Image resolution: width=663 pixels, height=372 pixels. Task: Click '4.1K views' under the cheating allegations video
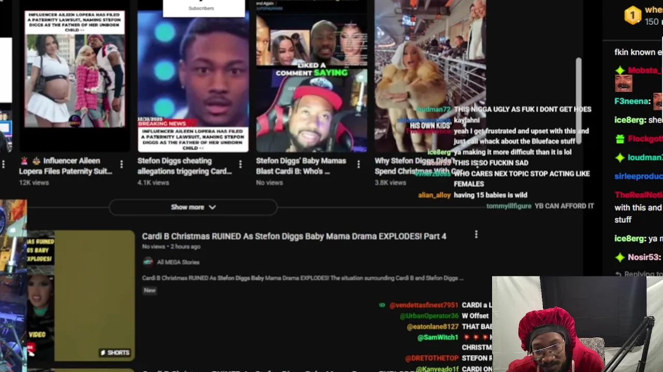pos(153,182)
